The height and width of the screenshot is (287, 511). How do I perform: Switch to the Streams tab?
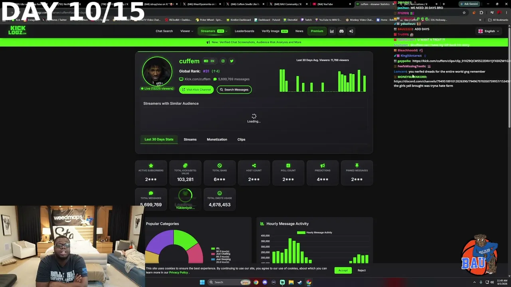tap(190, 140)
